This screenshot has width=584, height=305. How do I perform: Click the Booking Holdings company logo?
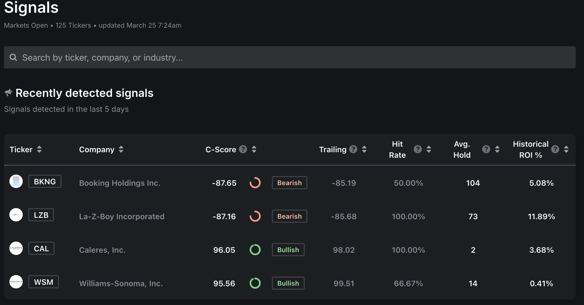pyautogui.click(x=16, y=181)
